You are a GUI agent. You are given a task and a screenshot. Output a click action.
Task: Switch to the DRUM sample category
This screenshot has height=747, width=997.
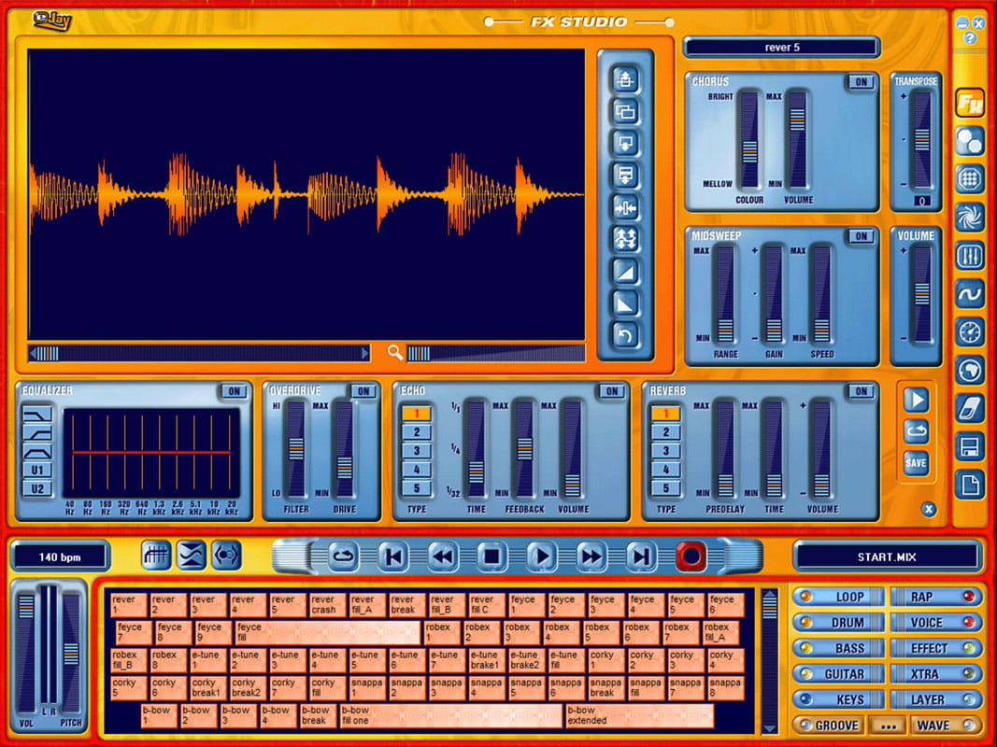[x=838, y=623]
